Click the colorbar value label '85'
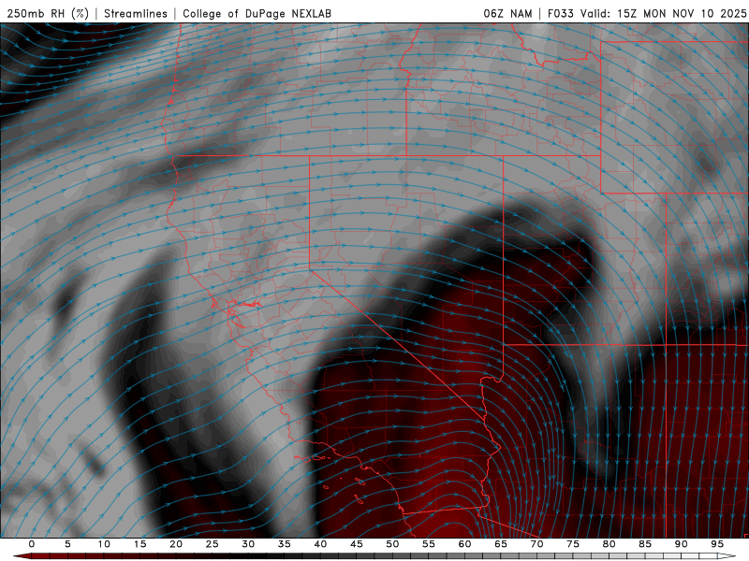 click(645, 544)
